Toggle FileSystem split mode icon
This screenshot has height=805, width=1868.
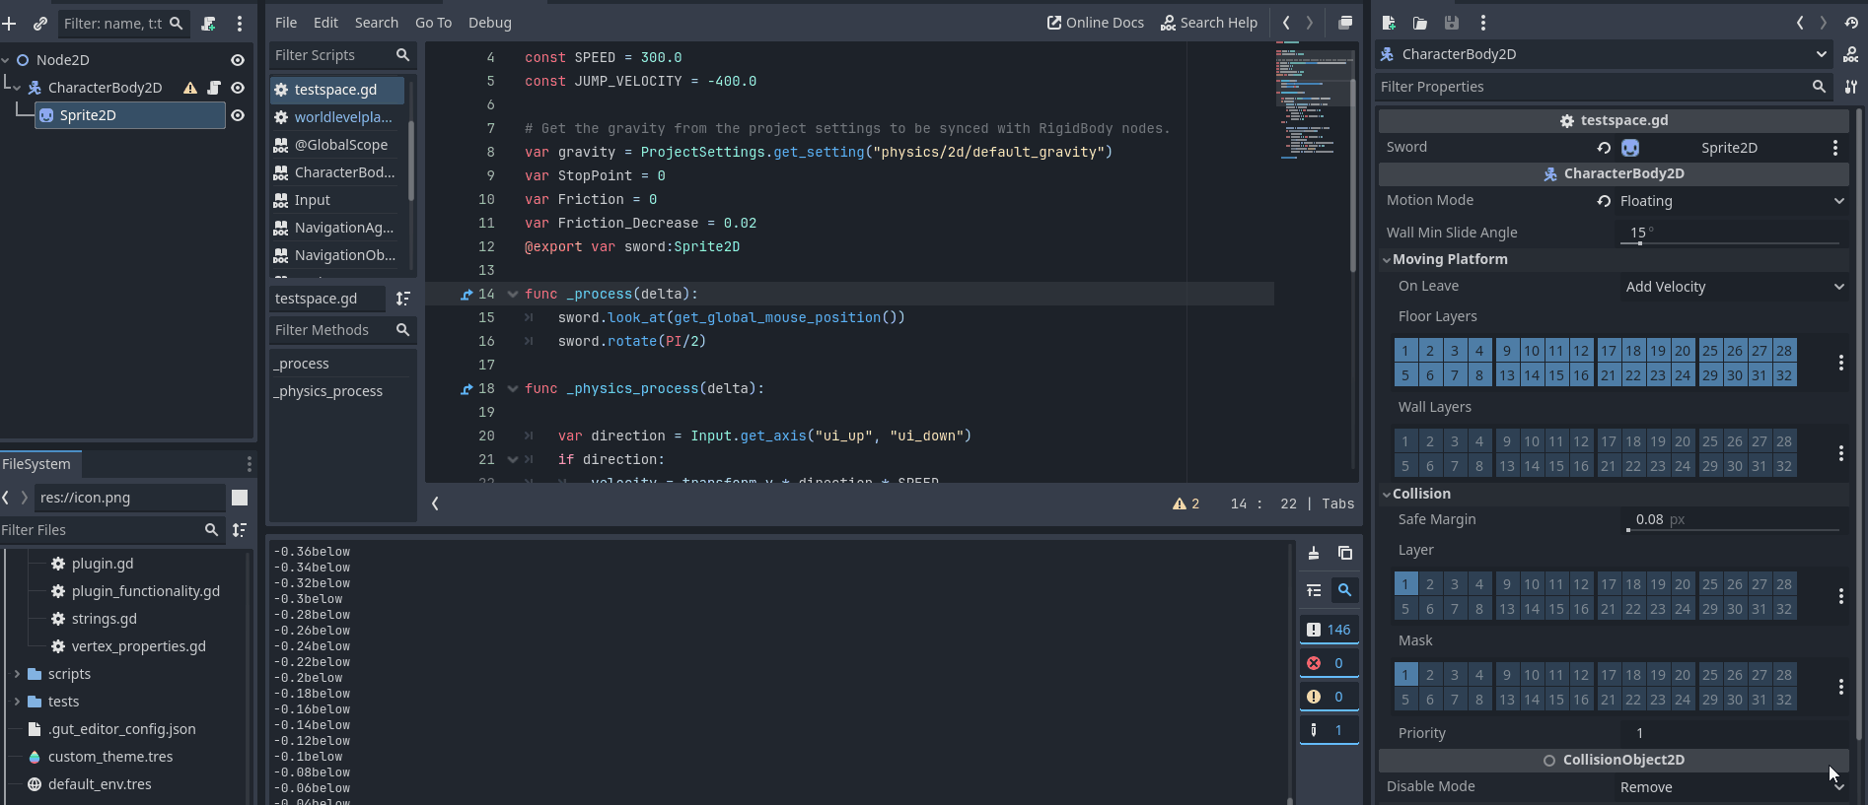pos(240,498)
